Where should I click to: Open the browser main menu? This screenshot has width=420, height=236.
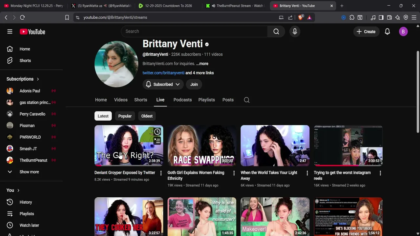coord(414,17)
